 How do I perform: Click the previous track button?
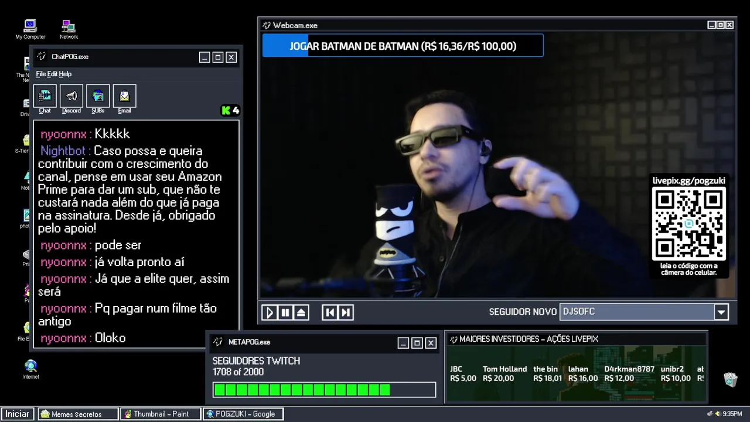coord(330,312)
